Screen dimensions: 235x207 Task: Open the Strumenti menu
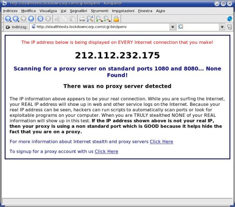[99, 11]
